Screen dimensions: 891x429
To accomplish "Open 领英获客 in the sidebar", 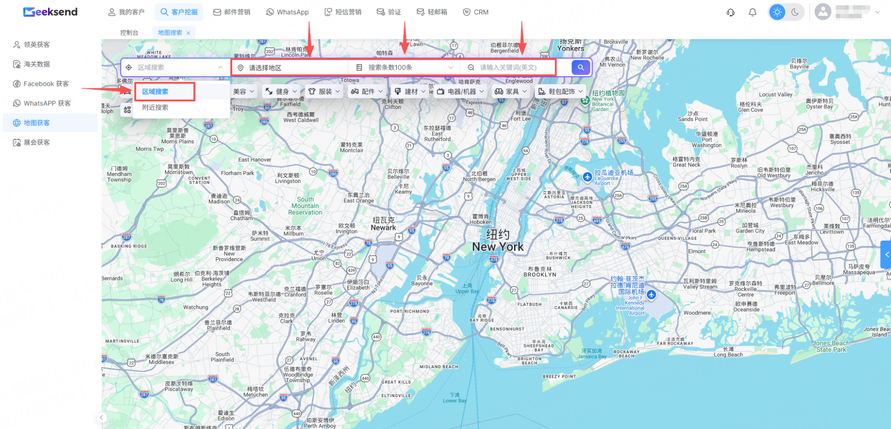I will pyautogui.click(x=50, y=45).
